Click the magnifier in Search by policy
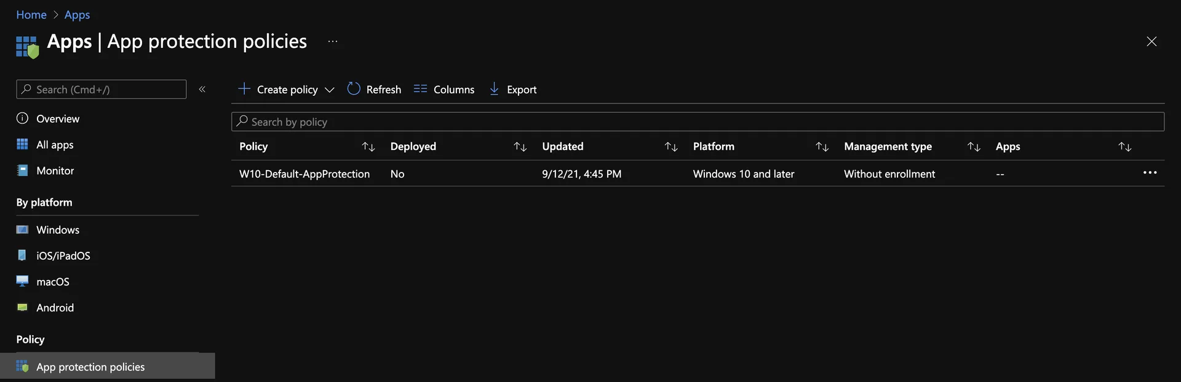Screen dimensions: 1181x382 (242, 121)
